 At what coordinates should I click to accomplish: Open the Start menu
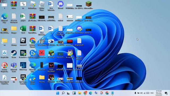(58, 93)
